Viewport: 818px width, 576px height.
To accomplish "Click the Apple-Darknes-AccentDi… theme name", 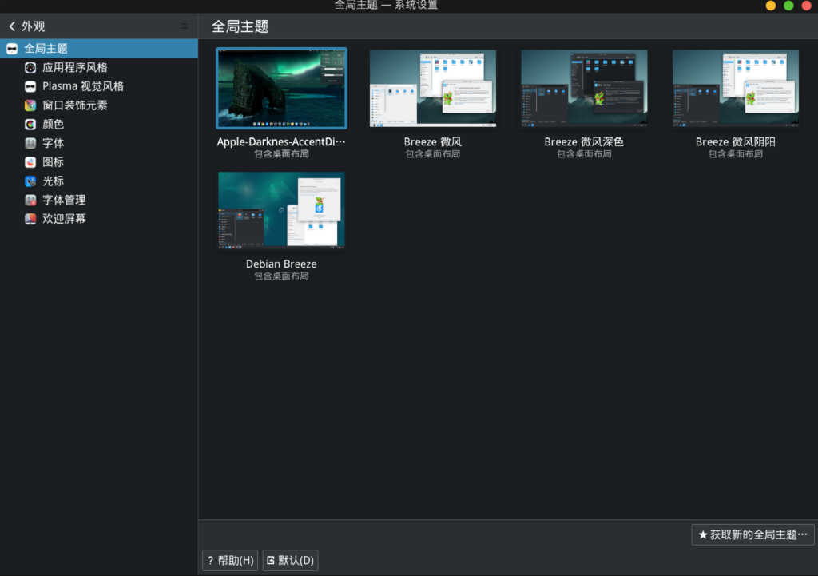I will point(281,142).
